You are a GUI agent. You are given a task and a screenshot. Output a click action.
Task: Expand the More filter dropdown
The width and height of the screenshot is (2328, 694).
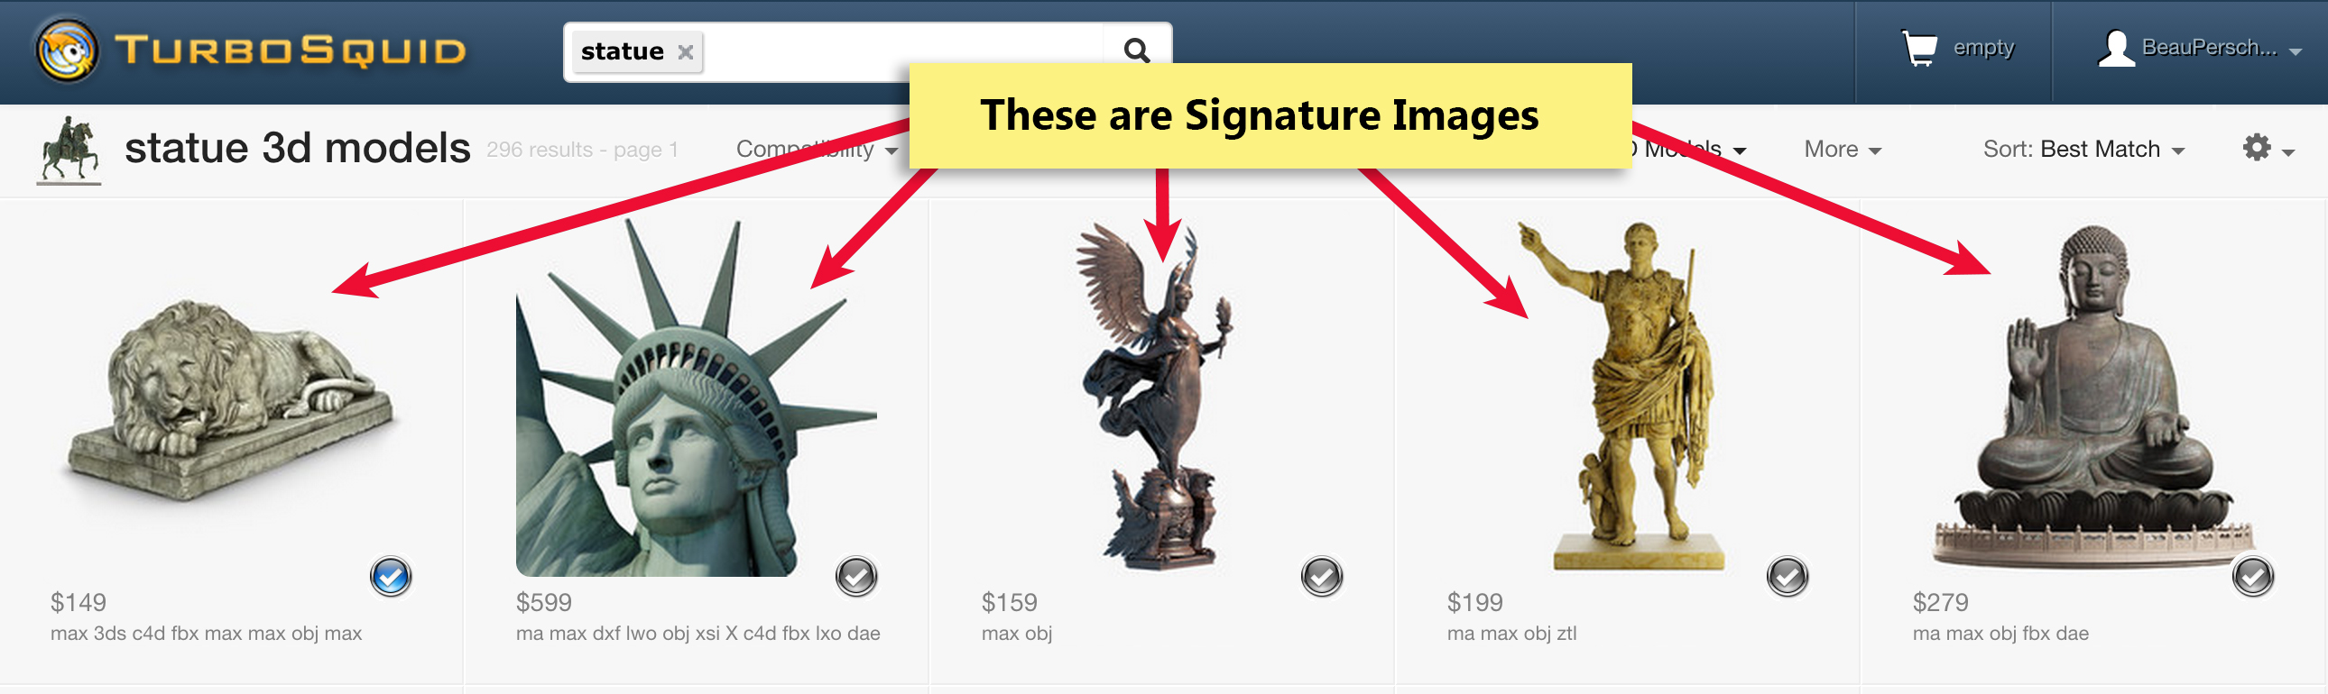(x=1842, y=149)
